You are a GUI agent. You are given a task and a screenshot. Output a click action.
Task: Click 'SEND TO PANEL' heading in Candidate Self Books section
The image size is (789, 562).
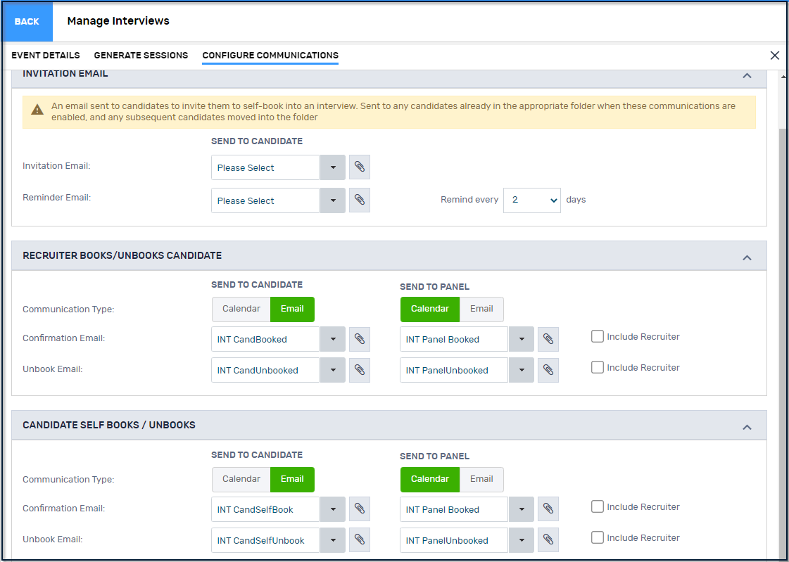435,456
